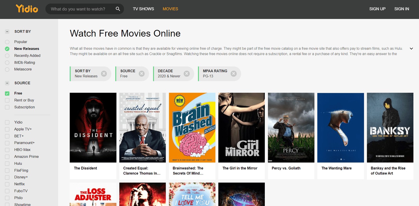Expand the page description text
This screenshot has height=206, width=419.
point(411,49)
